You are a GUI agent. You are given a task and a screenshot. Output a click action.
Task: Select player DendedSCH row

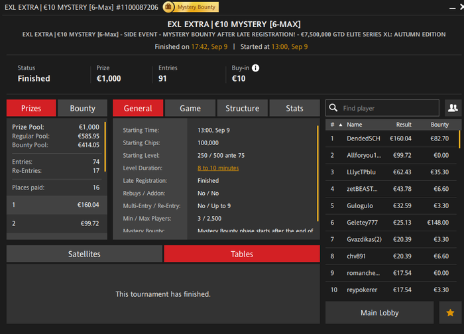point(391,139)
